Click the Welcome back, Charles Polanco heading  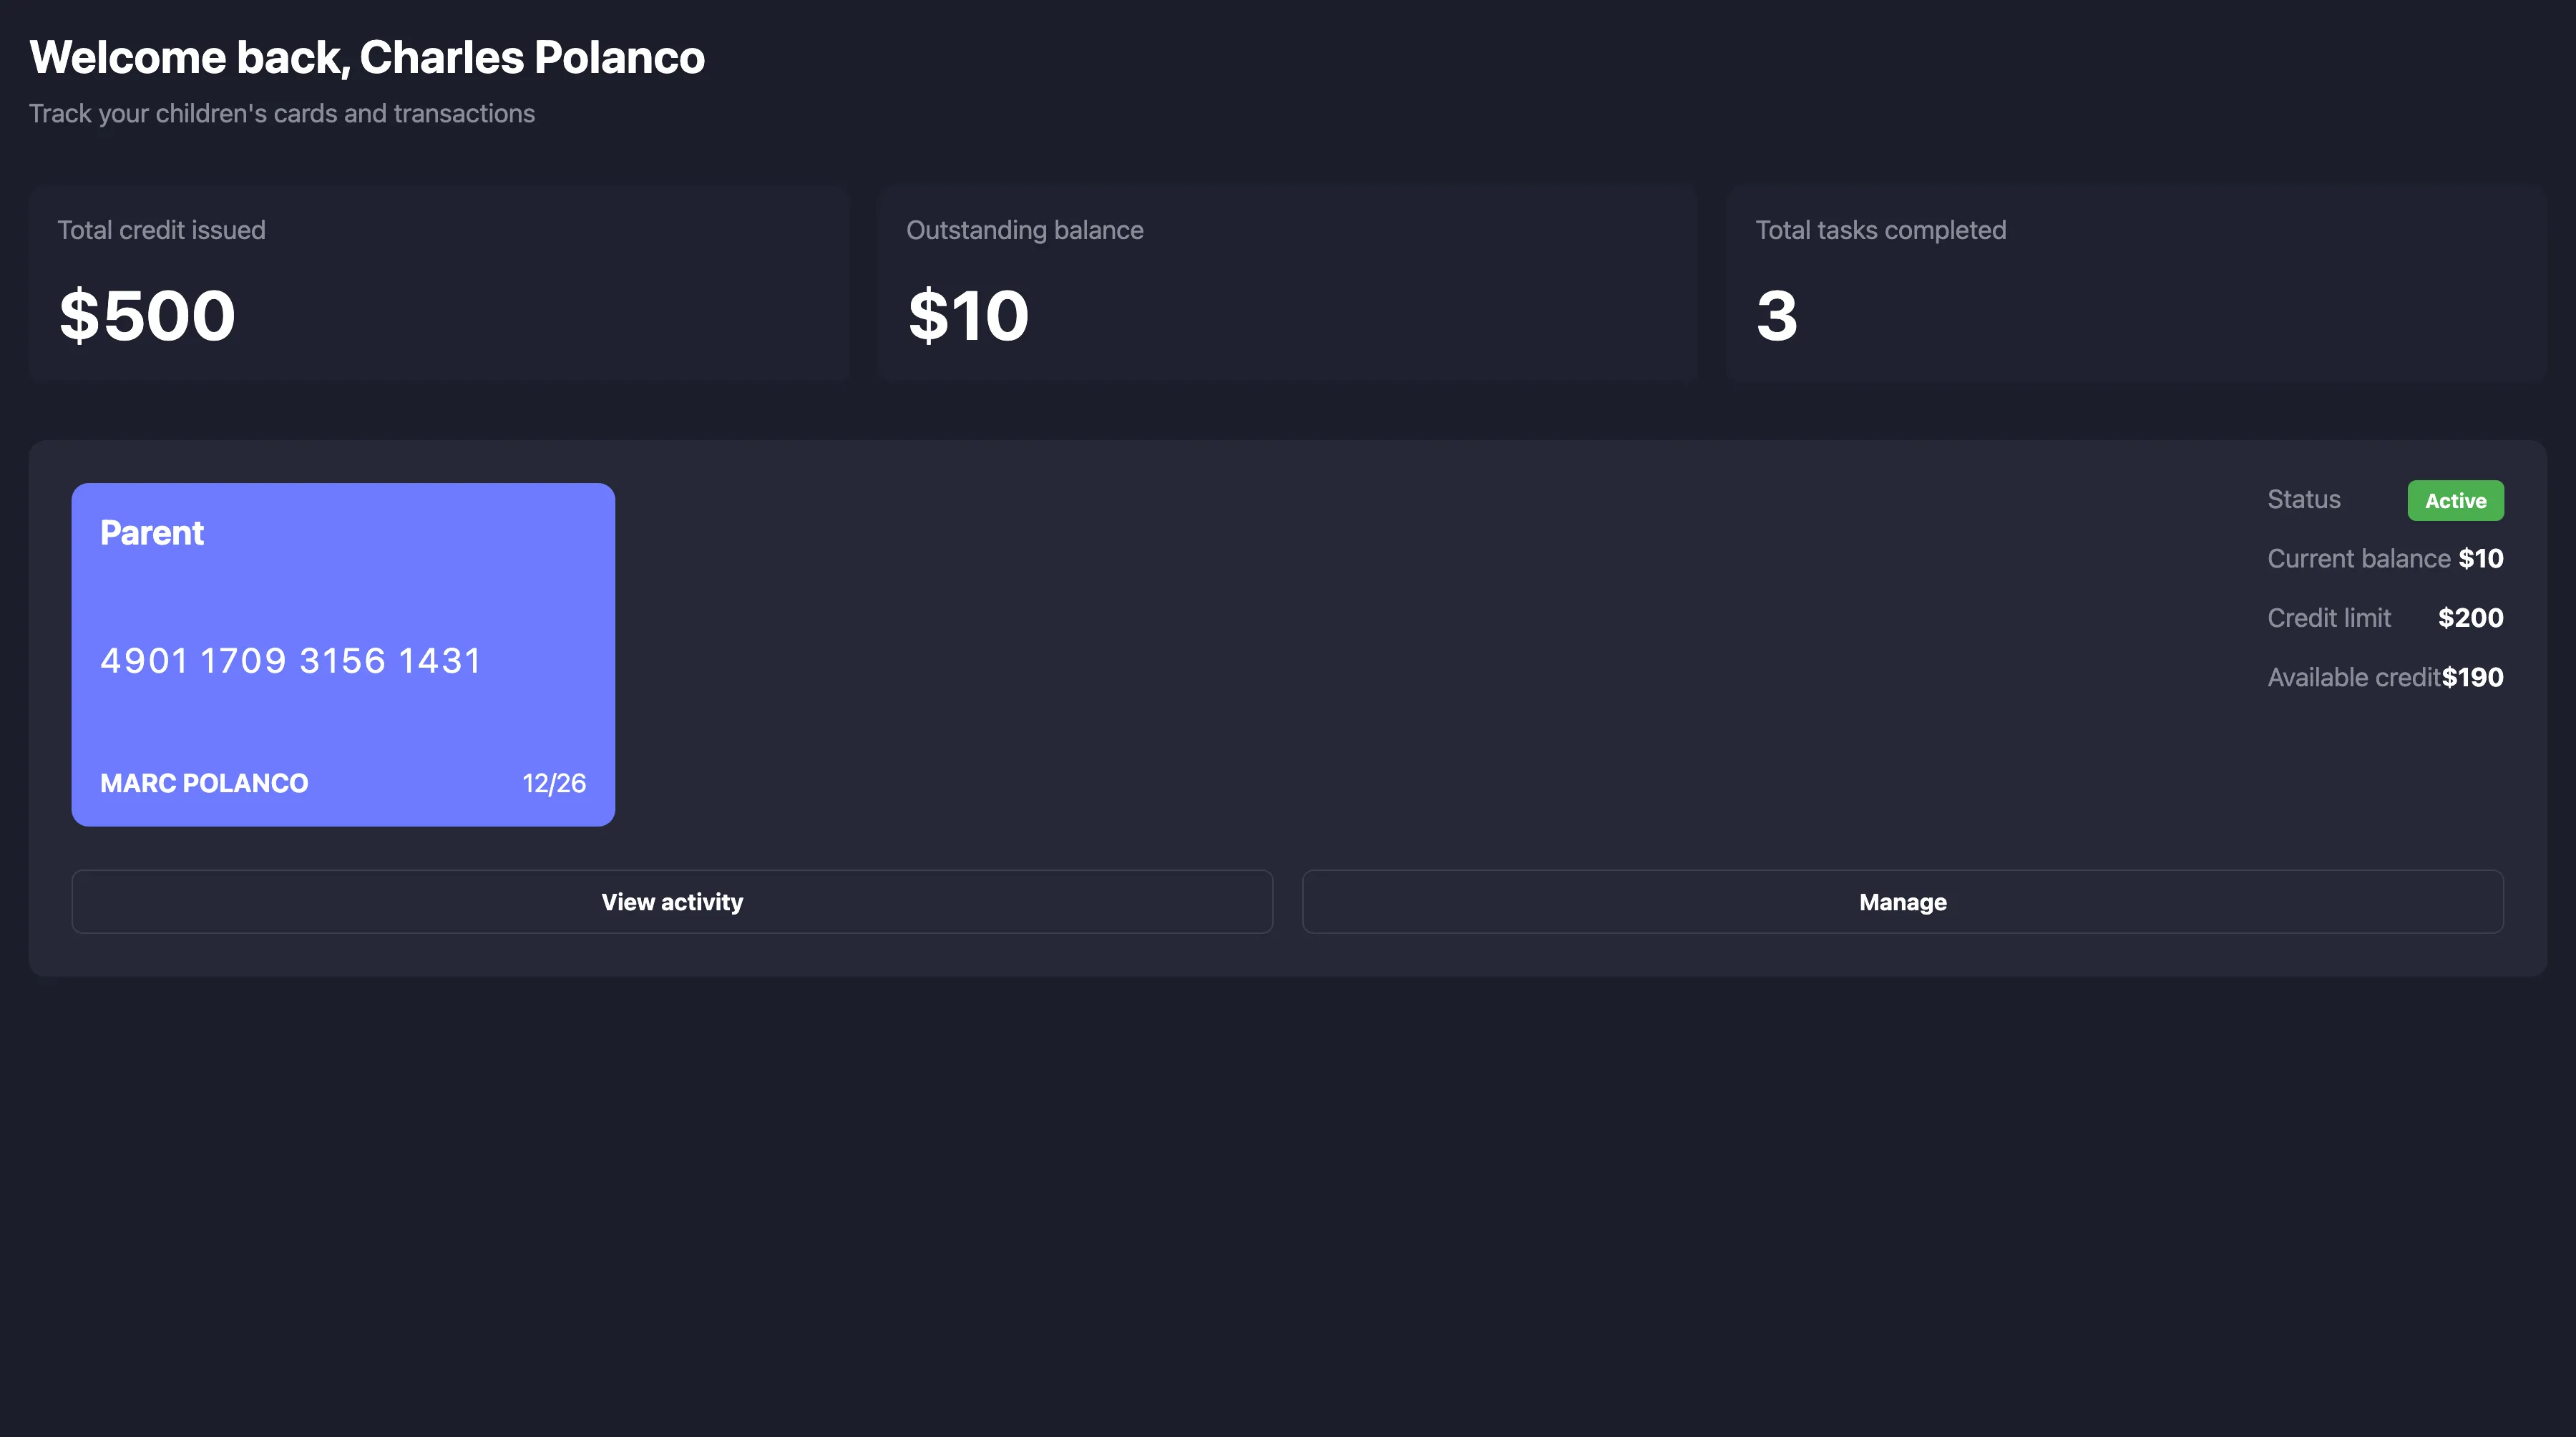click(367, 57)
